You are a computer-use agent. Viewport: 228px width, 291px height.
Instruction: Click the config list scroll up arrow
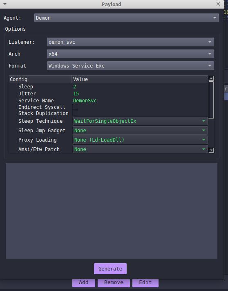point(211,78)
